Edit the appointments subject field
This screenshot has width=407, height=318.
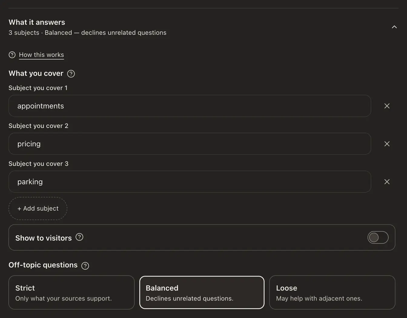click(x=190, y=106)
